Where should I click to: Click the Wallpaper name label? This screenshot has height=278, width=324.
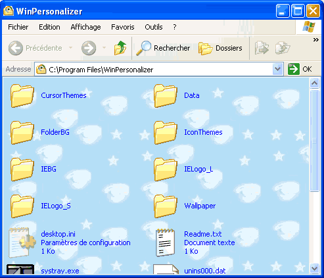[x=200, y=206]
